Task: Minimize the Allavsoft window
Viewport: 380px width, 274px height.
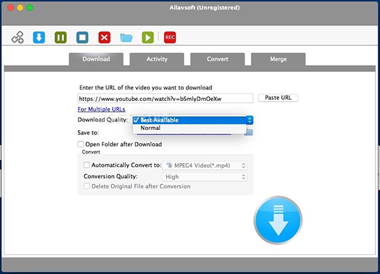Action: [x=20, y=8]
